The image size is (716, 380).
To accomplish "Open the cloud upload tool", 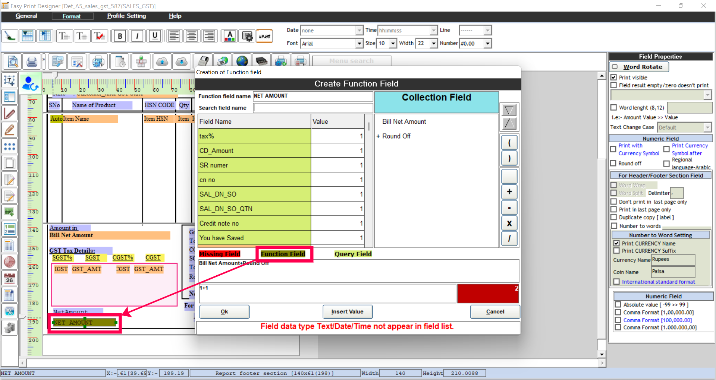I will click(x=162, y=61).
